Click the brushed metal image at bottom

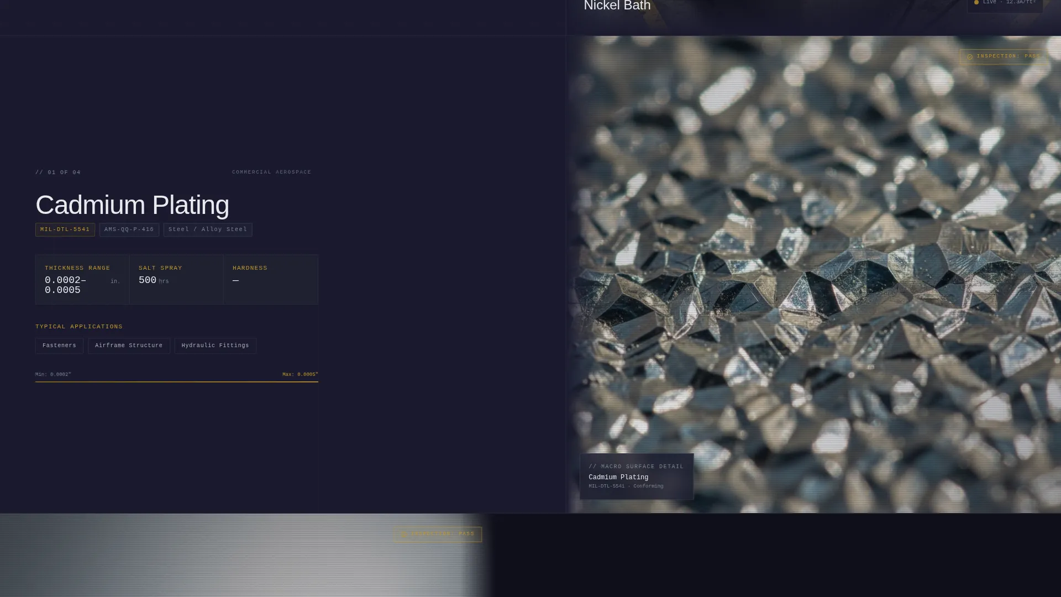pyautogui.click(x=246, y=556)
